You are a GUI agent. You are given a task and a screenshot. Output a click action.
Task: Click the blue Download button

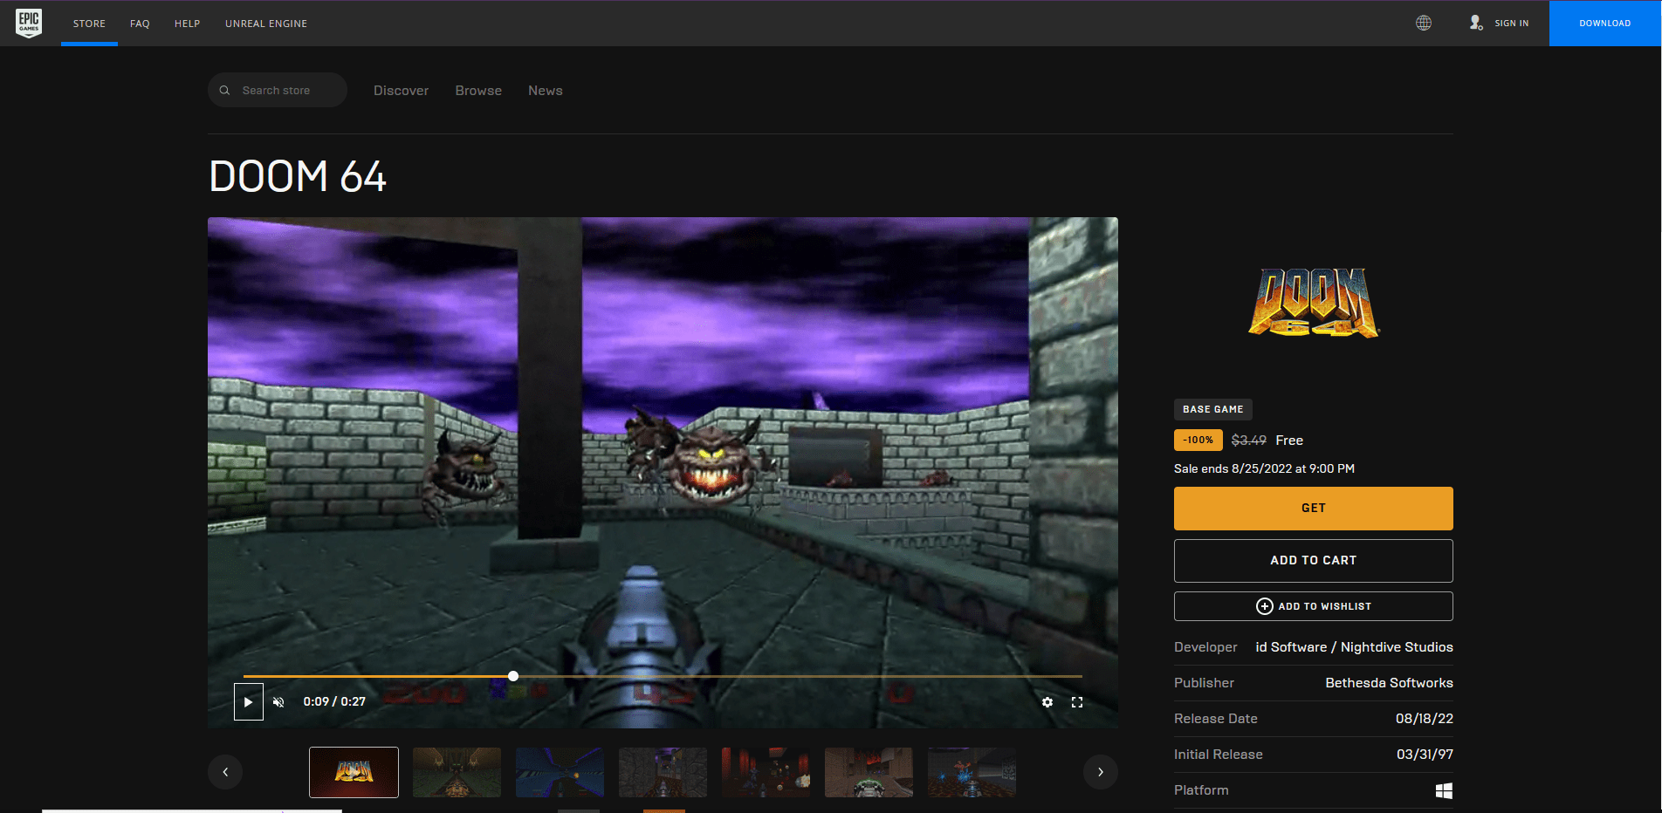pyautogui.click(x=1605, y=24)
